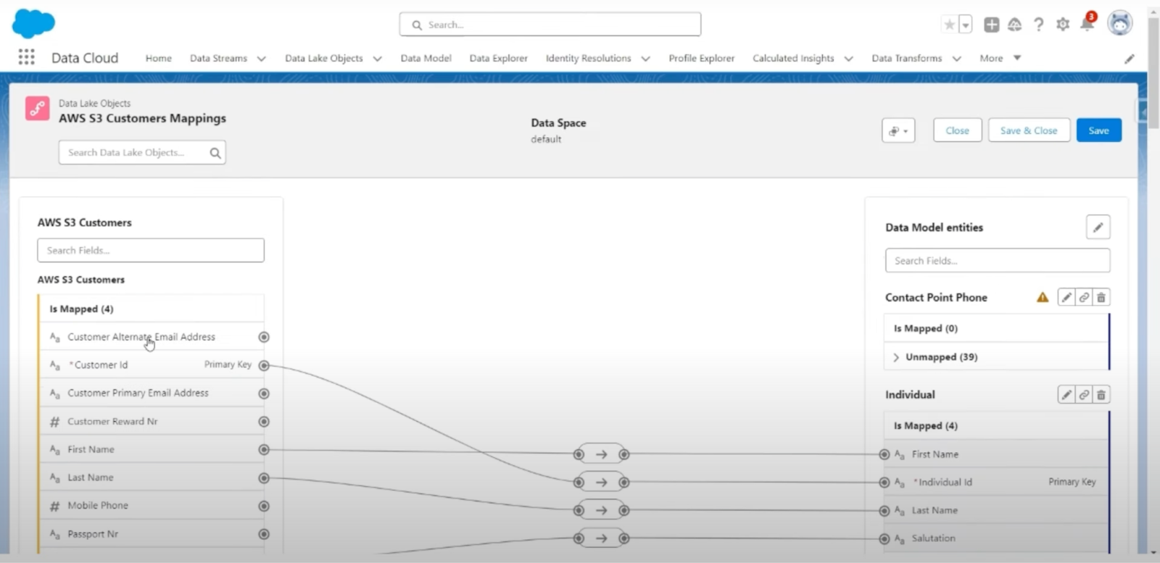Open the Identity Resolutions dropdown chevron
Viewport: 1160px width, 563px height.
[x=645, y=59]
